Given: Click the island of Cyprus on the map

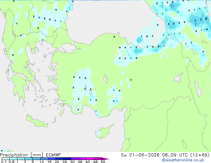Looking at the screenshot, I should (x=104, y=132).
